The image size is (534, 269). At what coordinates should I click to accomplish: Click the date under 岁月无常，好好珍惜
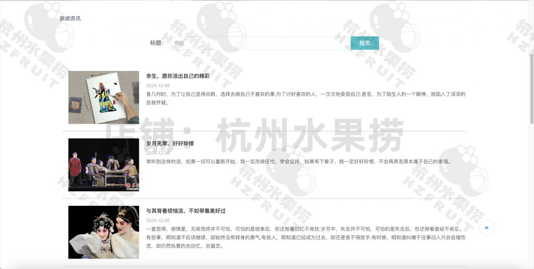click(x=157, y=153)
